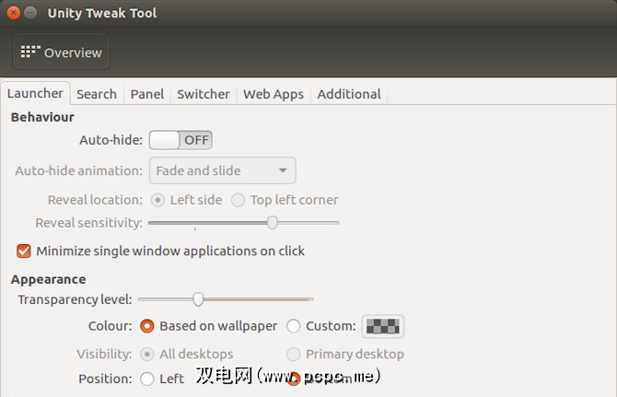The width and height of the screenshot is (617, 397).
Task: Click the Behaviour section heading
Action: tap(42, 117)
